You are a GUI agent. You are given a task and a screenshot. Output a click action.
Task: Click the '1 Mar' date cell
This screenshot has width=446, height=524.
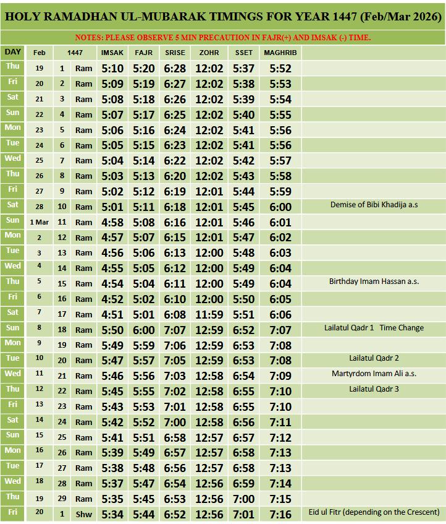(x=40, y=222)
